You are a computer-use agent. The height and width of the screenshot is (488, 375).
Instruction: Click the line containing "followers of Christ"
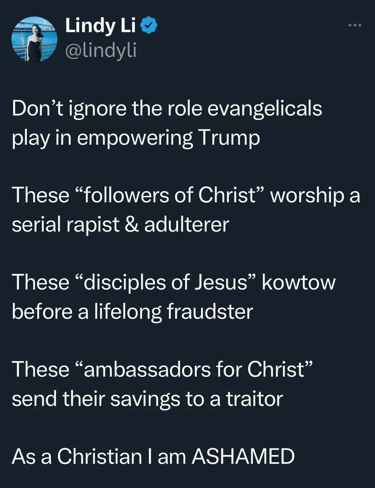pyautogui.click(x=185, y=196)
